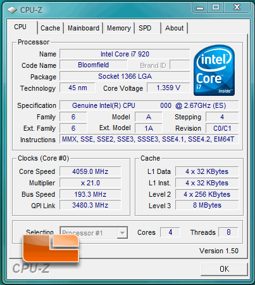Click the Specification field with Genuine Intel text
The width and height of the screenshot is (255, 285).
coord(149,105)
